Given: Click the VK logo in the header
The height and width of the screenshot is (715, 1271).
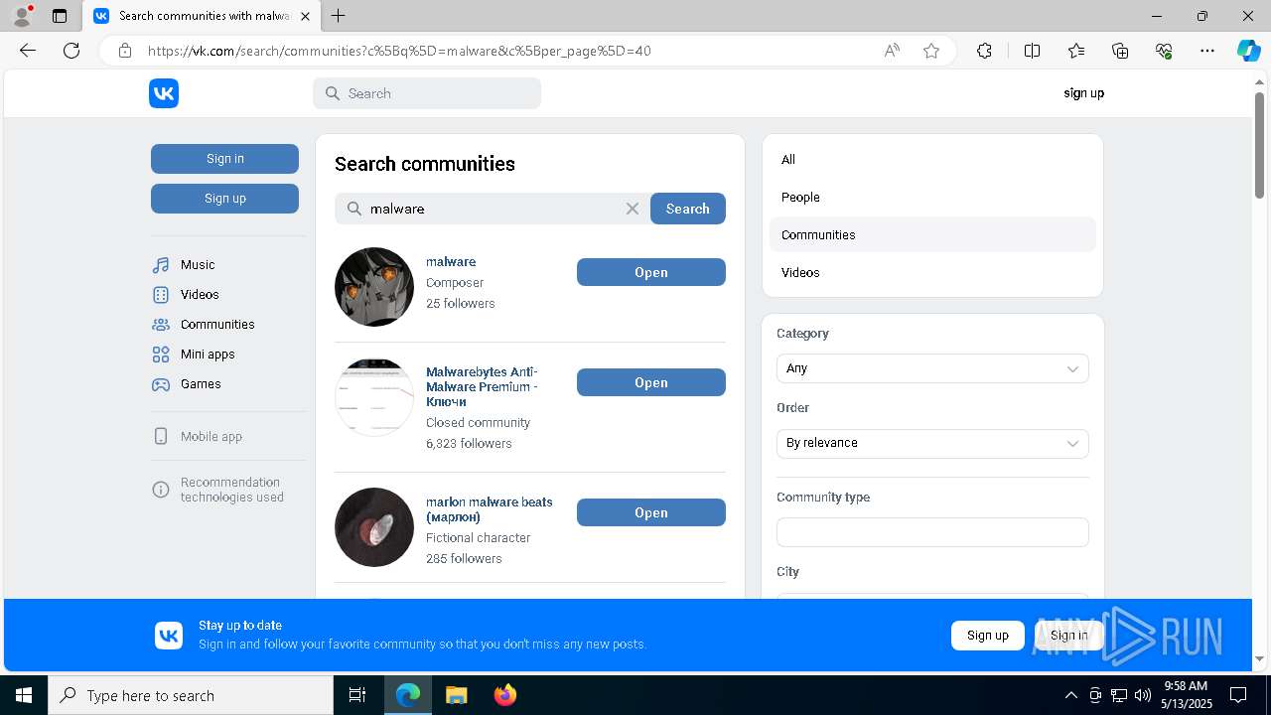Looking at the screenshot, I should coord(164,93).
